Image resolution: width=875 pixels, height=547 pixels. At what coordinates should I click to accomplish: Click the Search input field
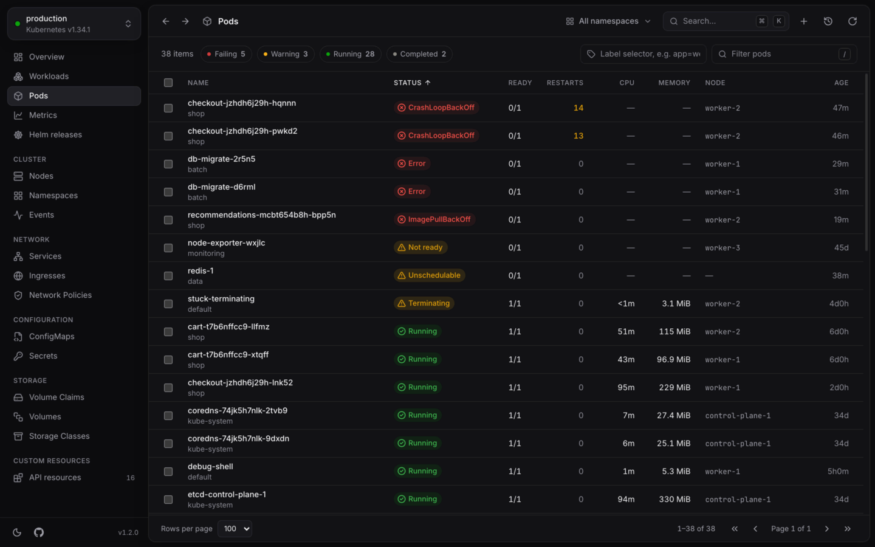click(x=726, y=21)
